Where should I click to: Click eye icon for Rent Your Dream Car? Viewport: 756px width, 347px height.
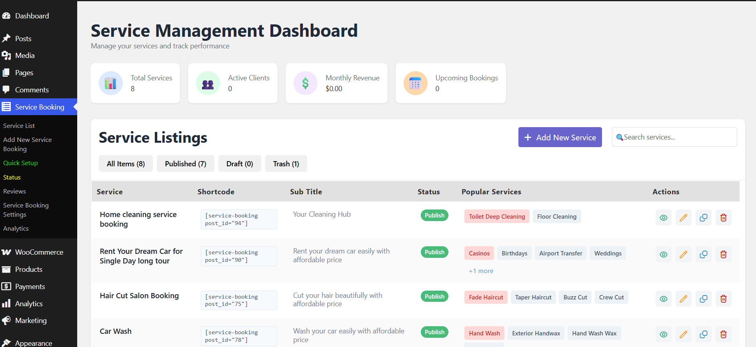click(x=663, y=254)
